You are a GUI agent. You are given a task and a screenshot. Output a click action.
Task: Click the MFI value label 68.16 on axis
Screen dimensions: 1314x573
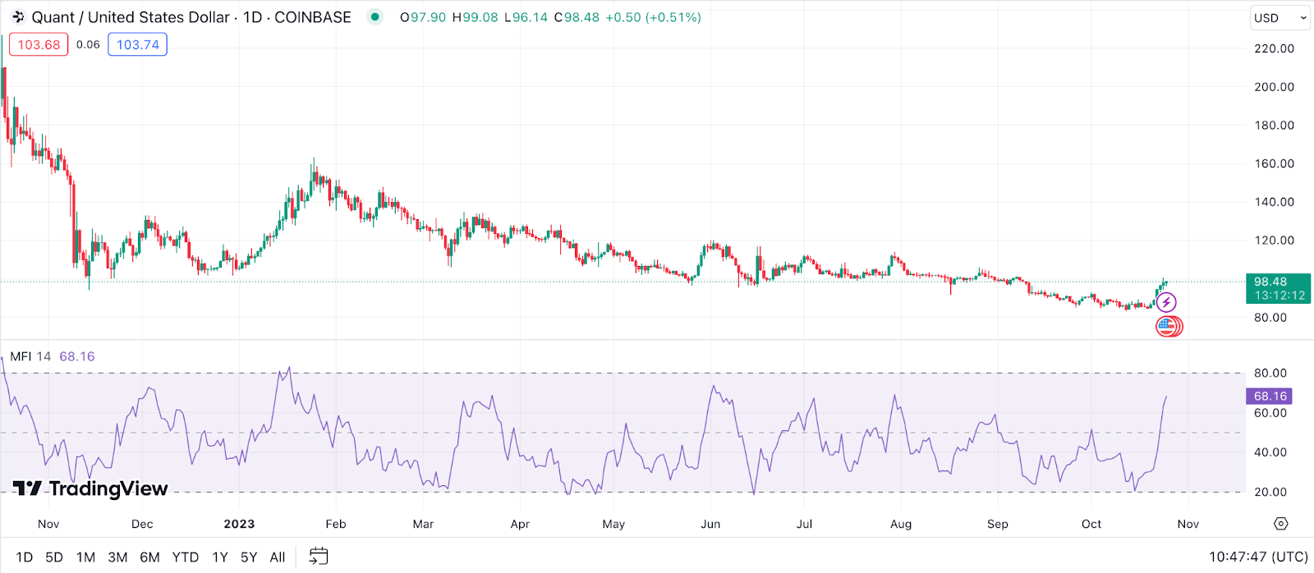1269,397
